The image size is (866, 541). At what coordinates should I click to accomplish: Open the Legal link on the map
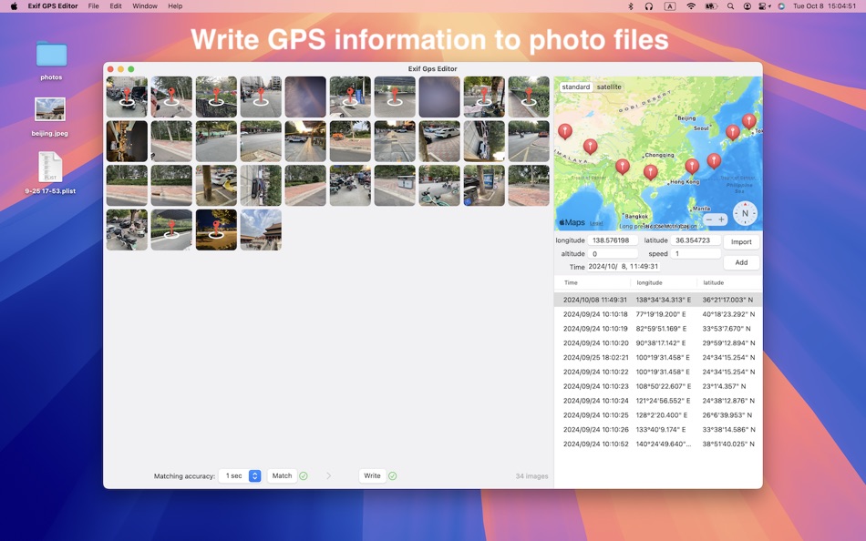click(596, 222)
